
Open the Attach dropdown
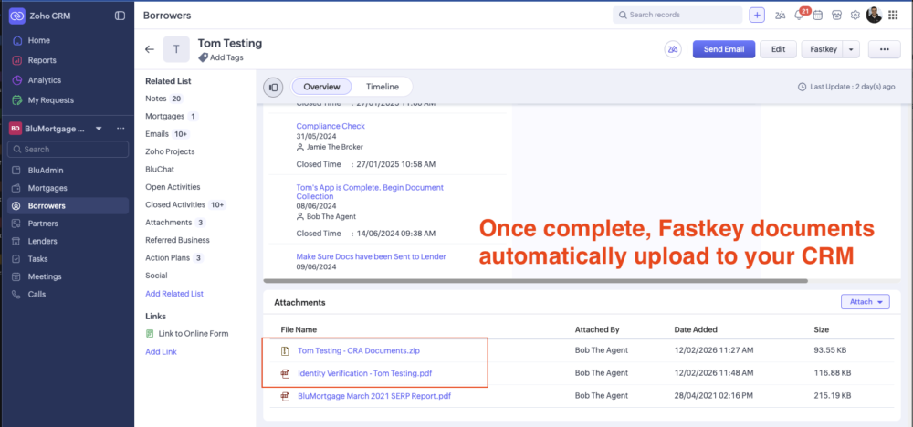point(865,302)
